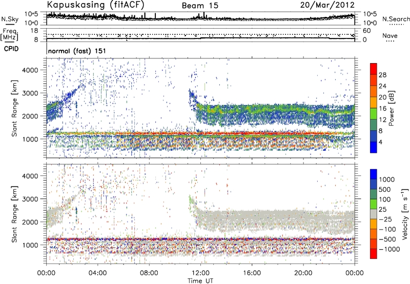Select the N.Sky legend label
The image size is (410, 284).
[x=10, y=19]
